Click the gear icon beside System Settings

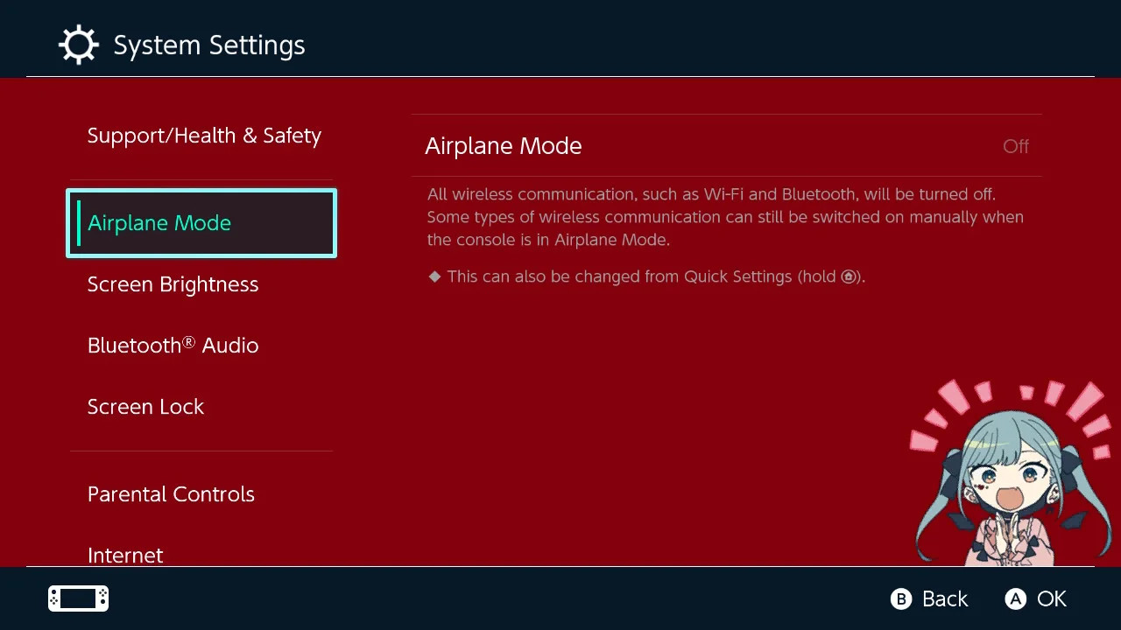pos(78,45)
